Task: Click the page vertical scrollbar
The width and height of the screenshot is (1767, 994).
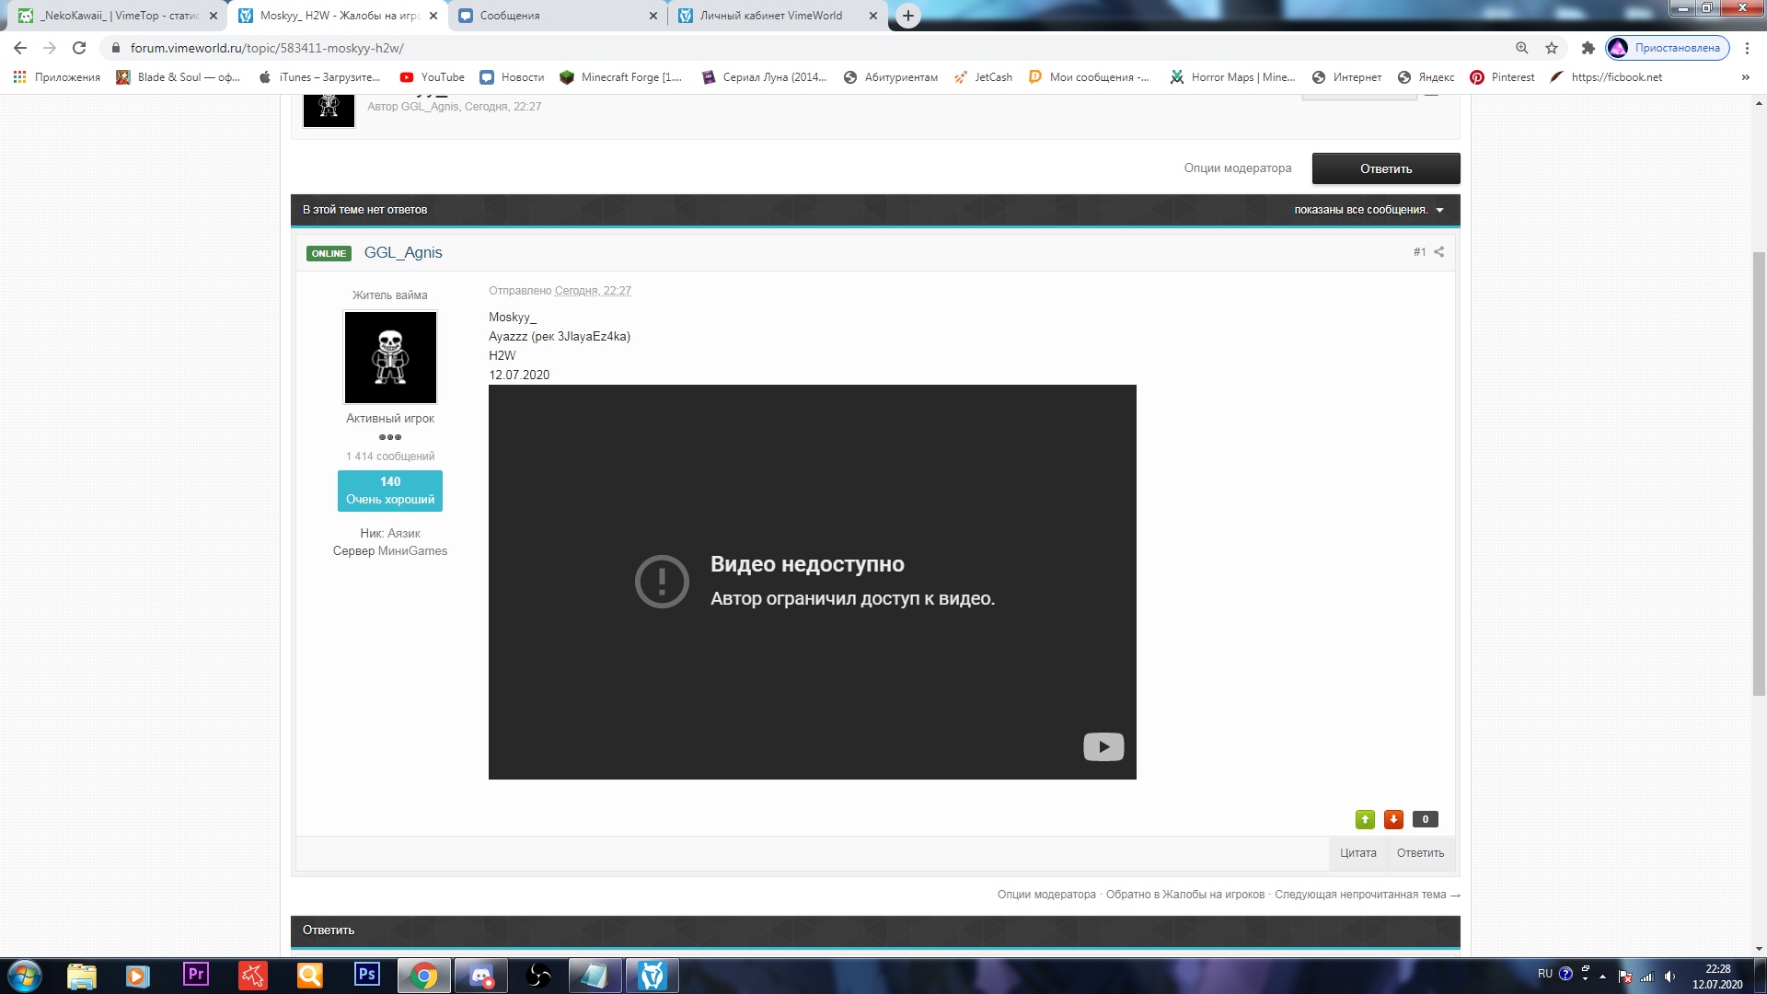Action: click(1758, 474)
